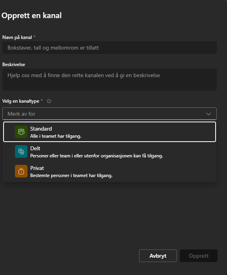
Task: Choose 'Privat' from the channel type list
Action: 110,171
